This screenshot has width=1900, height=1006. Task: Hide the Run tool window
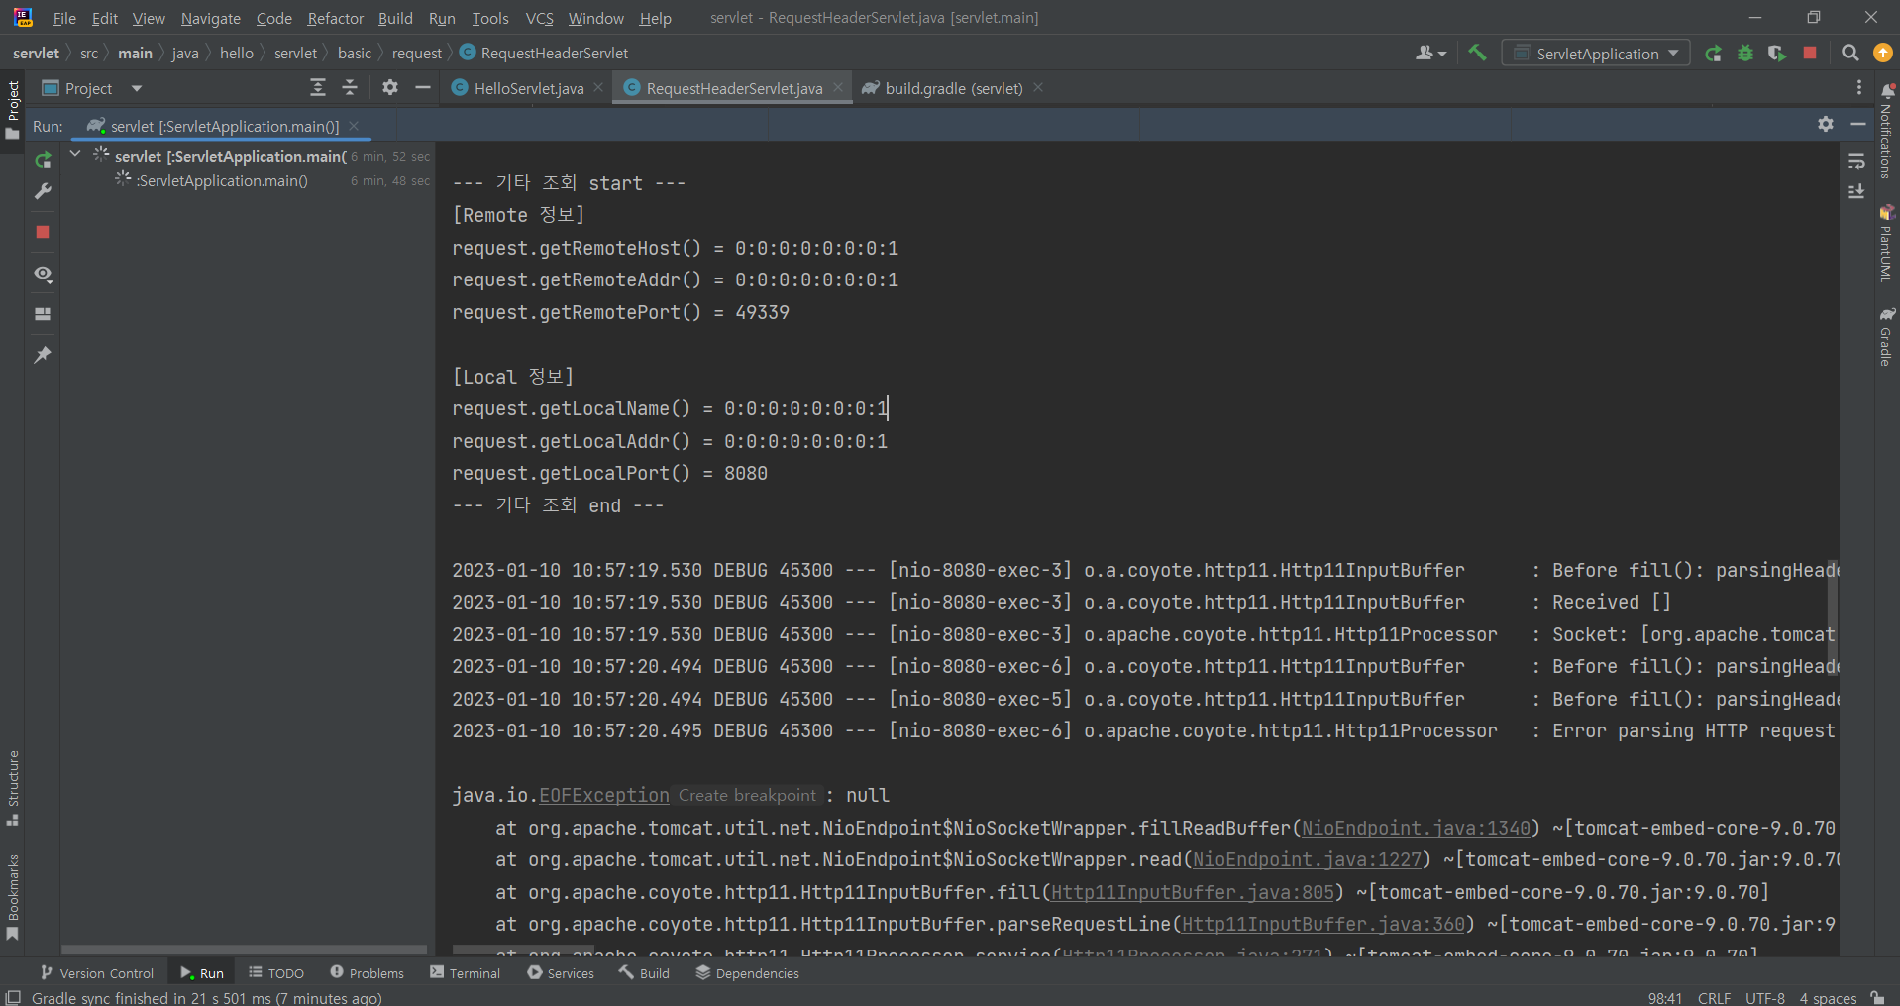click(1858, 124)
